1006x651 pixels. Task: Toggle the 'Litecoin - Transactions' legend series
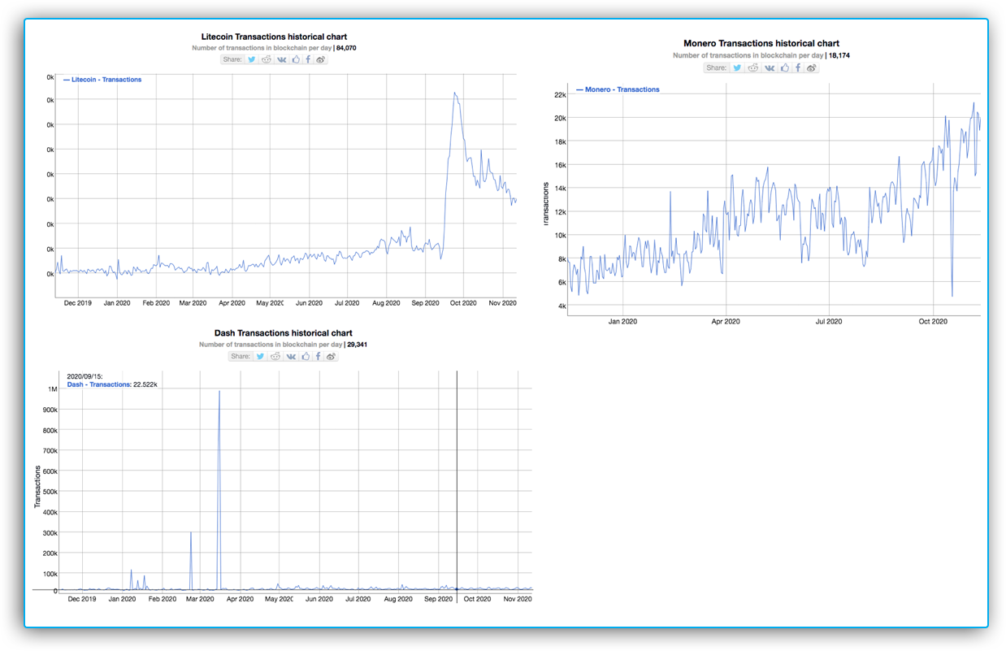pyautogui.click(x=102, y=80)
